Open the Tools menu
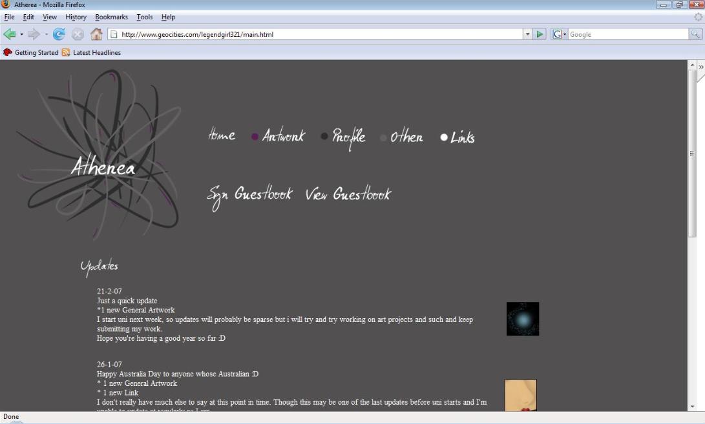The height and width of the screenshot is (424, 705). tap(145, 17)
